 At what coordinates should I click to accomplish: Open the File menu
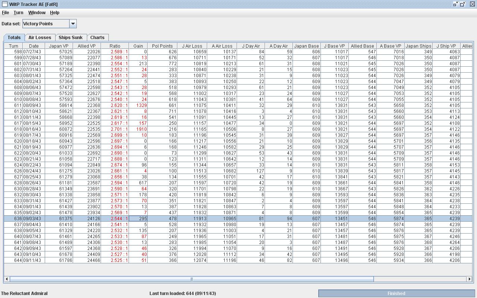(x=5, y=13)
